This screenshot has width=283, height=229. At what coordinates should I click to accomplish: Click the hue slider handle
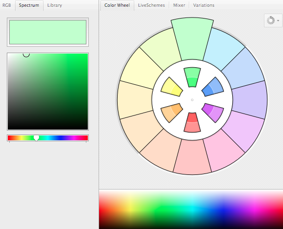coord(36,138)
